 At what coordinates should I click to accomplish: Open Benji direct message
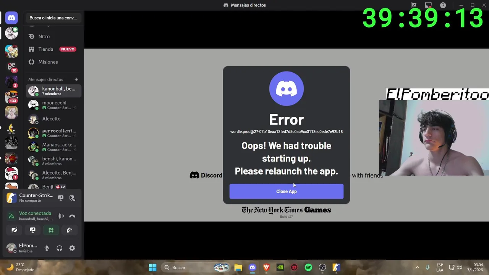coord(53,187)
